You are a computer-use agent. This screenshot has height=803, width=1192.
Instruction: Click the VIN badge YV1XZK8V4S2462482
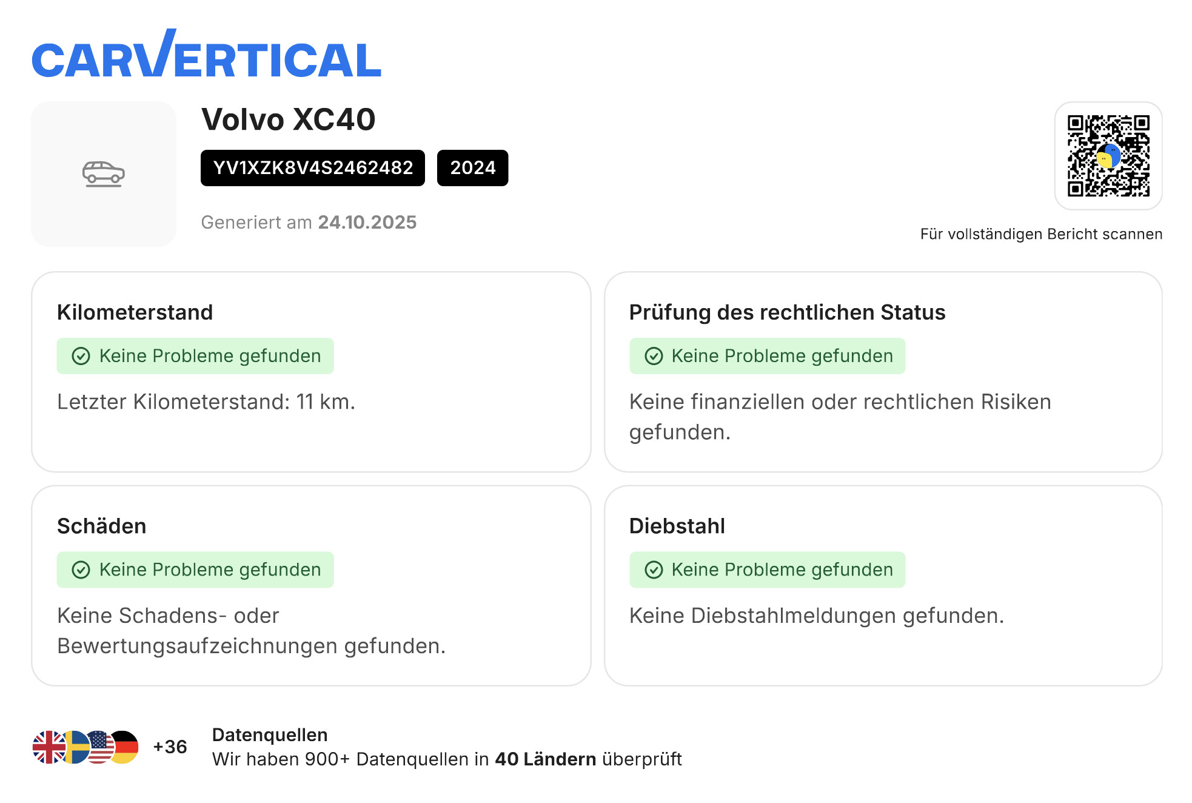(x=313, y=168)
